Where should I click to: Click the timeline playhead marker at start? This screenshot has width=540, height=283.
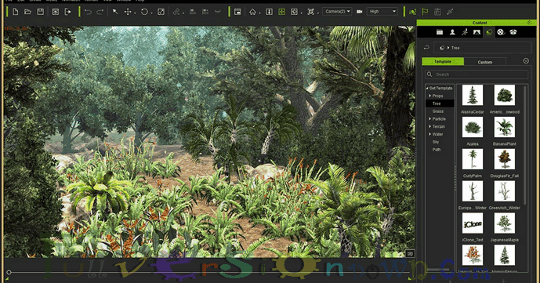9,272
